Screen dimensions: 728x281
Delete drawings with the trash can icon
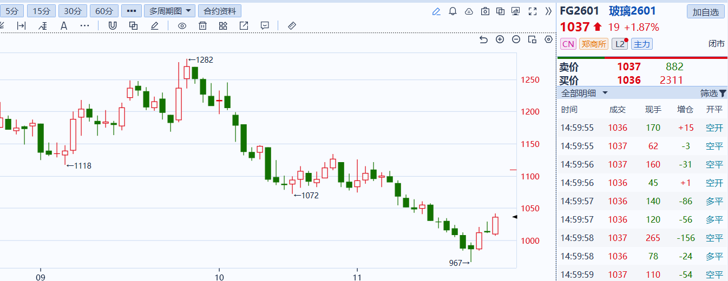click(202, 25)
